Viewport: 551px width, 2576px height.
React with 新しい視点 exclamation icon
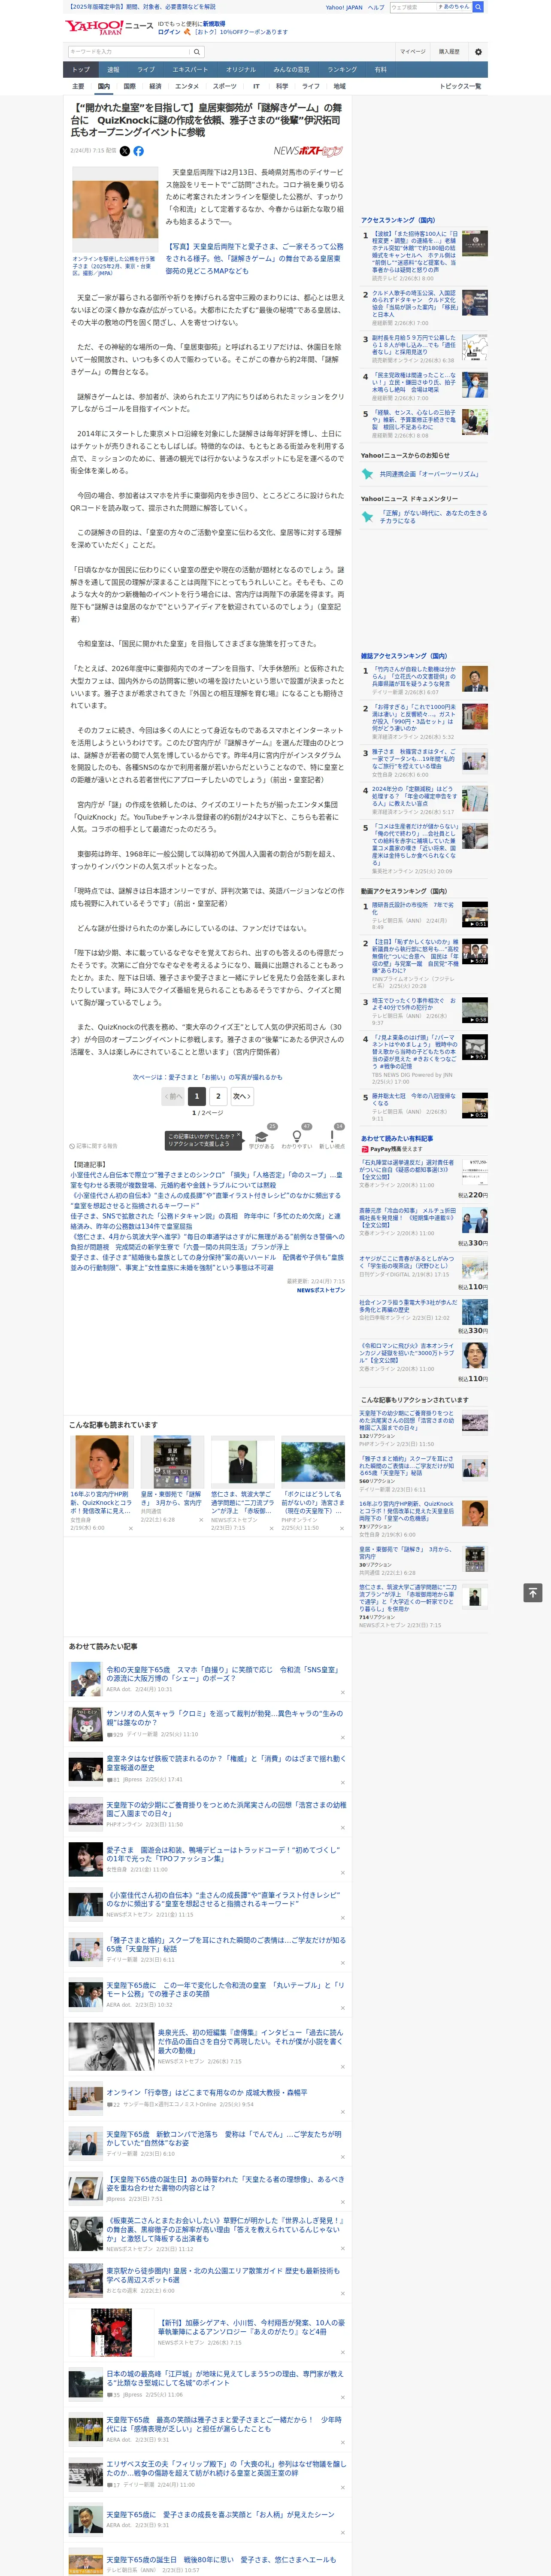[332, 1137]
